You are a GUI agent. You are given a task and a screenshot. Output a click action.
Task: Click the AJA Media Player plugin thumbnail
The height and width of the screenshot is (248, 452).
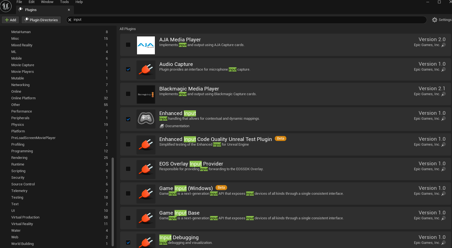click(146, 45)
